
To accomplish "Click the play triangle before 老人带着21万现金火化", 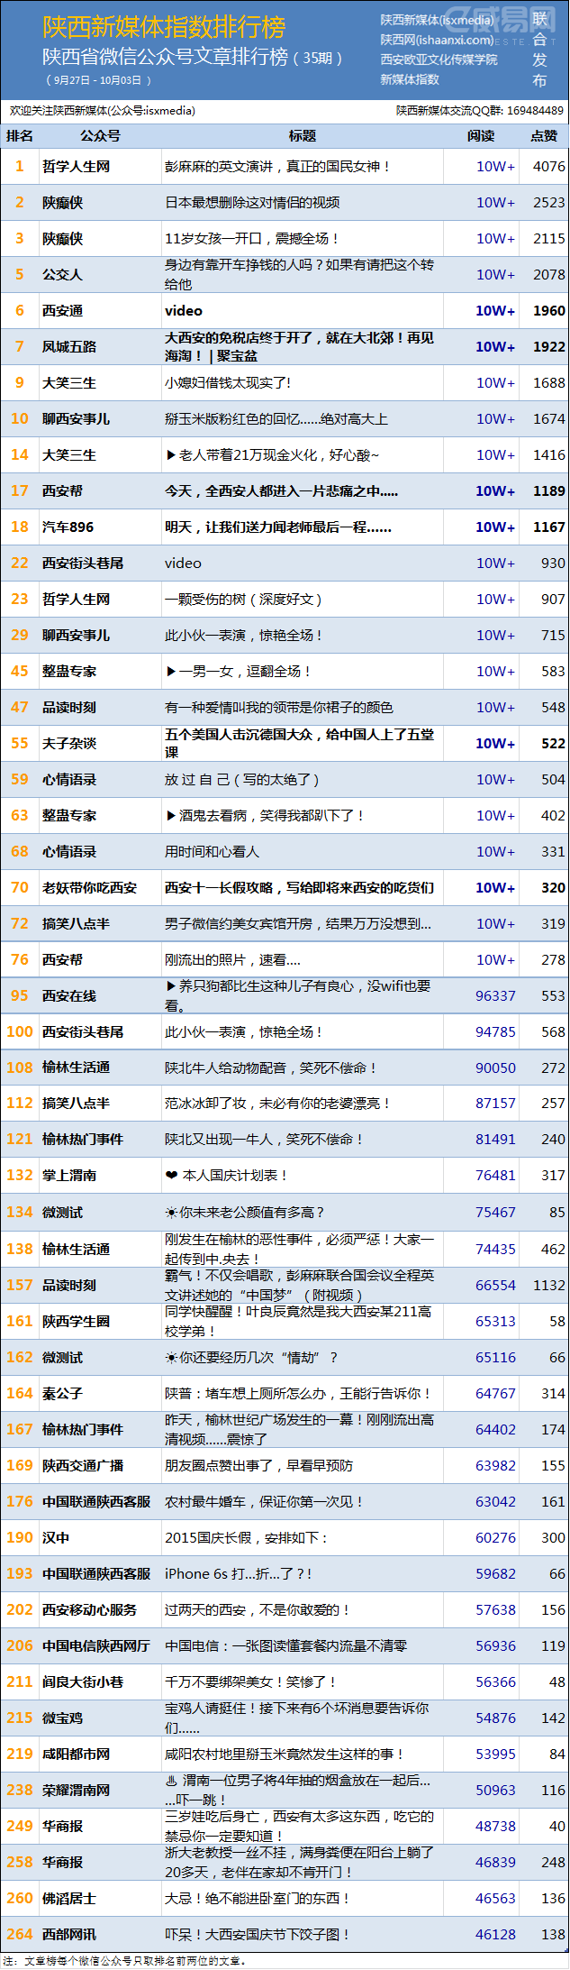I will coord(171,455).
